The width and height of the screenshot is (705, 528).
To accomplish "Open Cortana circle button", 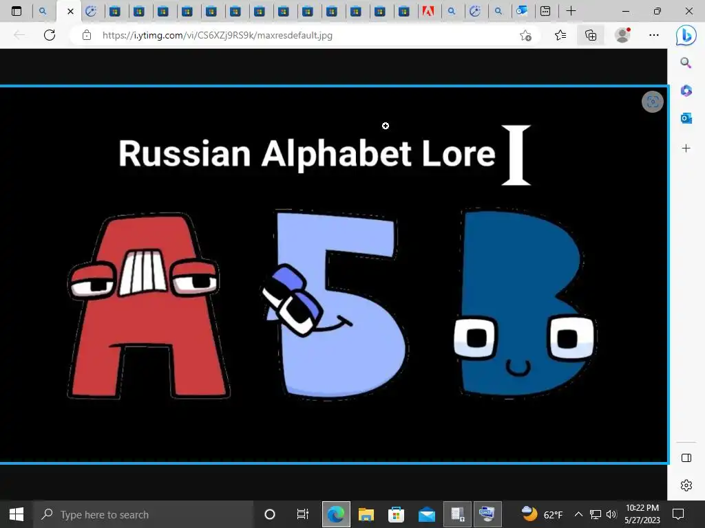I will pos(270,514).
